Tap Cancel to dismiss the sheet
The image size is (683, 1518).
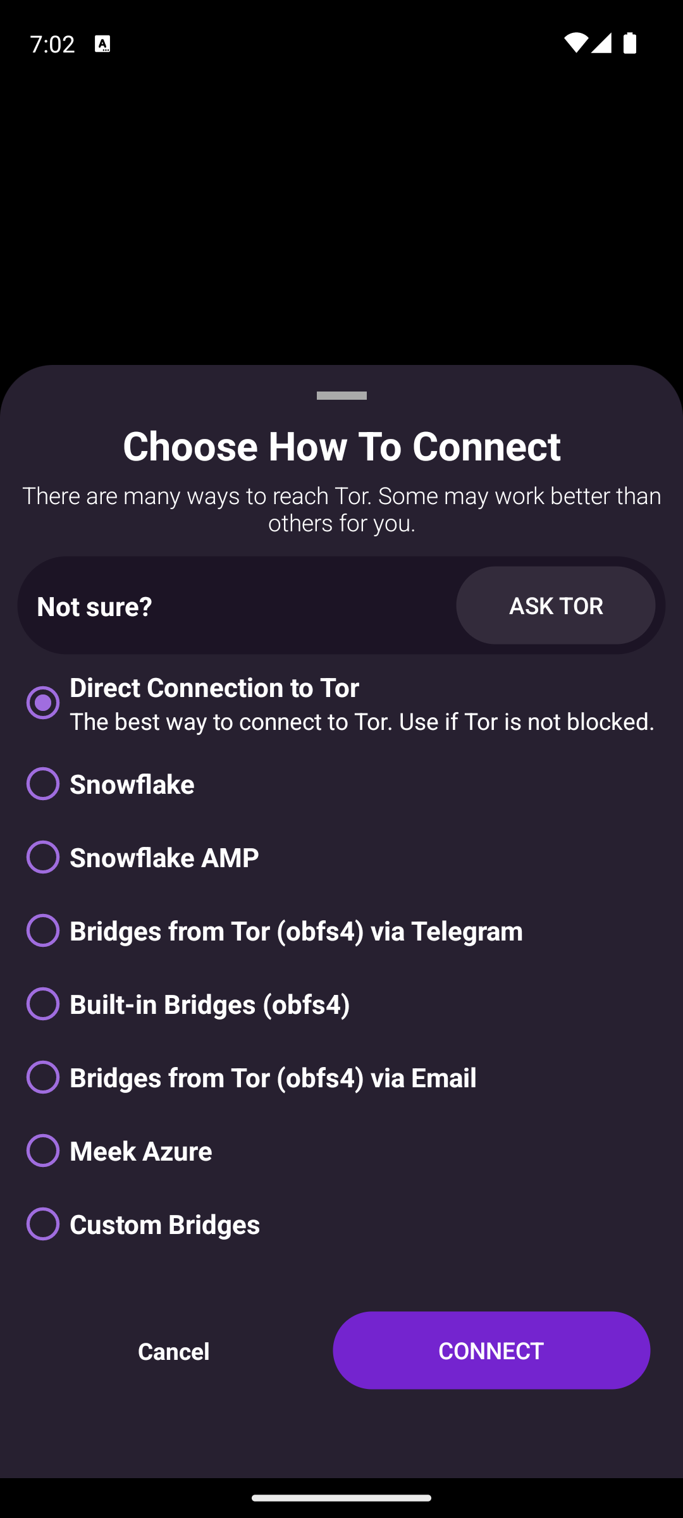click(x=173, y=1351)
